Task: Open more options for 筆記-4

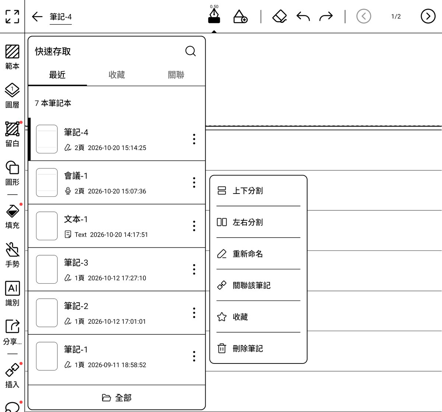Action: click(194, 139)
